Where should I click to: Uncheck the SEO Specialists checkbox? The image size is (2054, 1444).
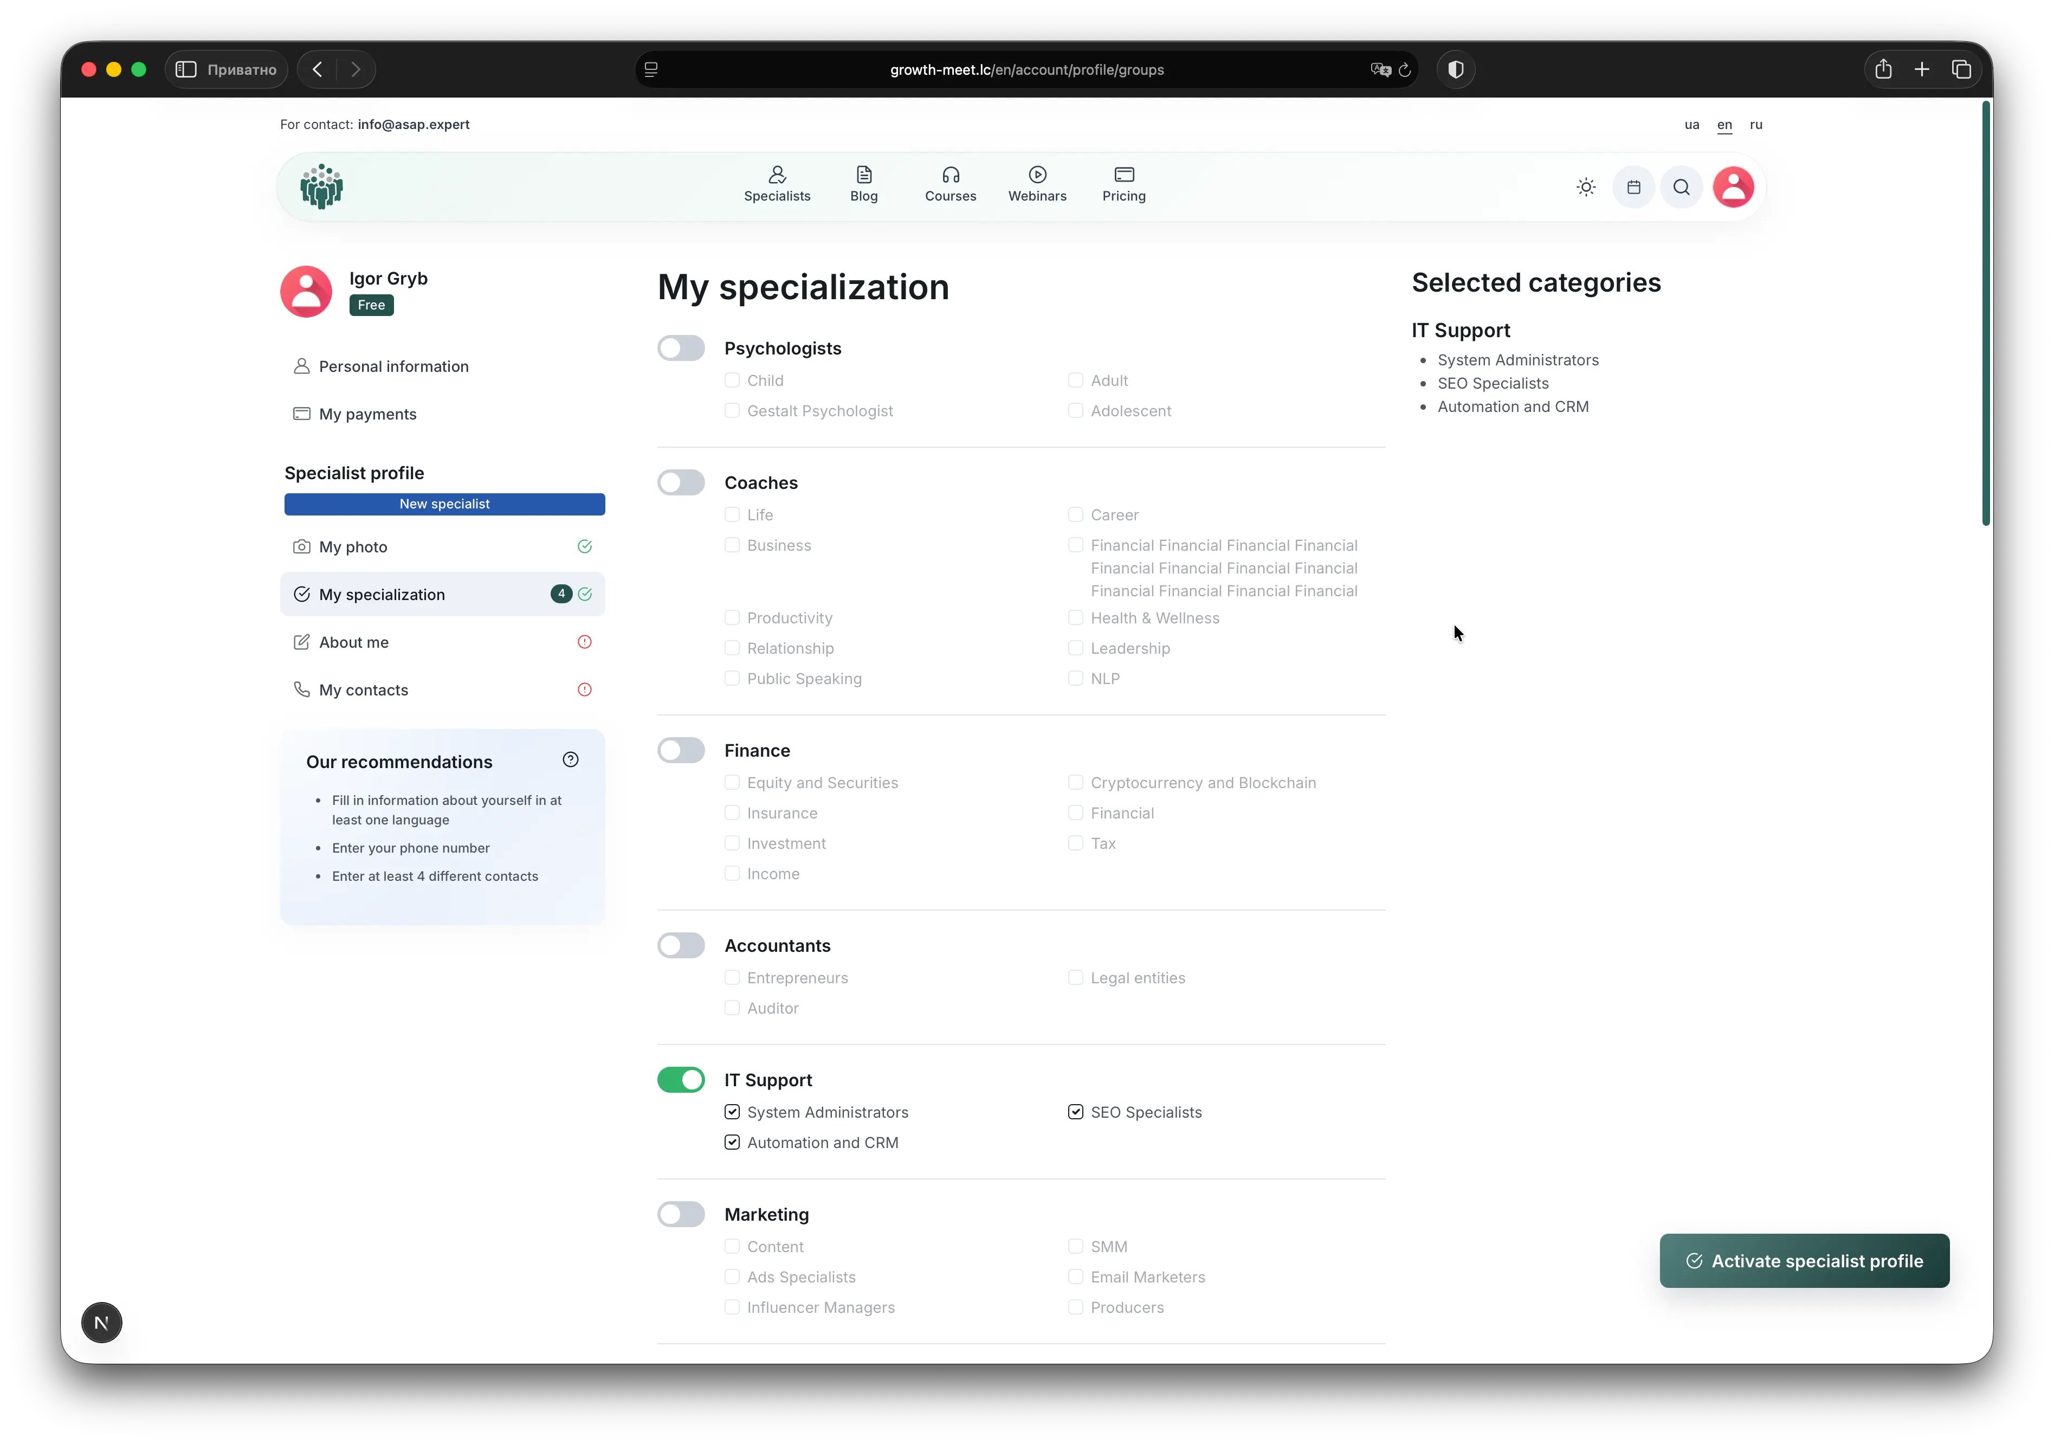coord(1075,1112)
